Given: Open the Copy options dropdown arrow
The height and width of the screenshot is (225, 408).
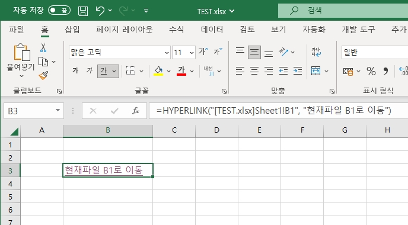Looking at the screenshot, I should (x=53, y=62).
